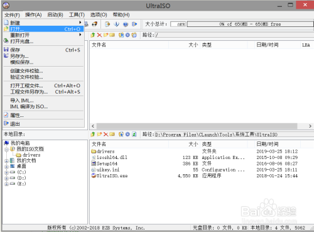314x232 pixels.
Task: Choose 退出 from the File menu
Action: click(43, 124)
